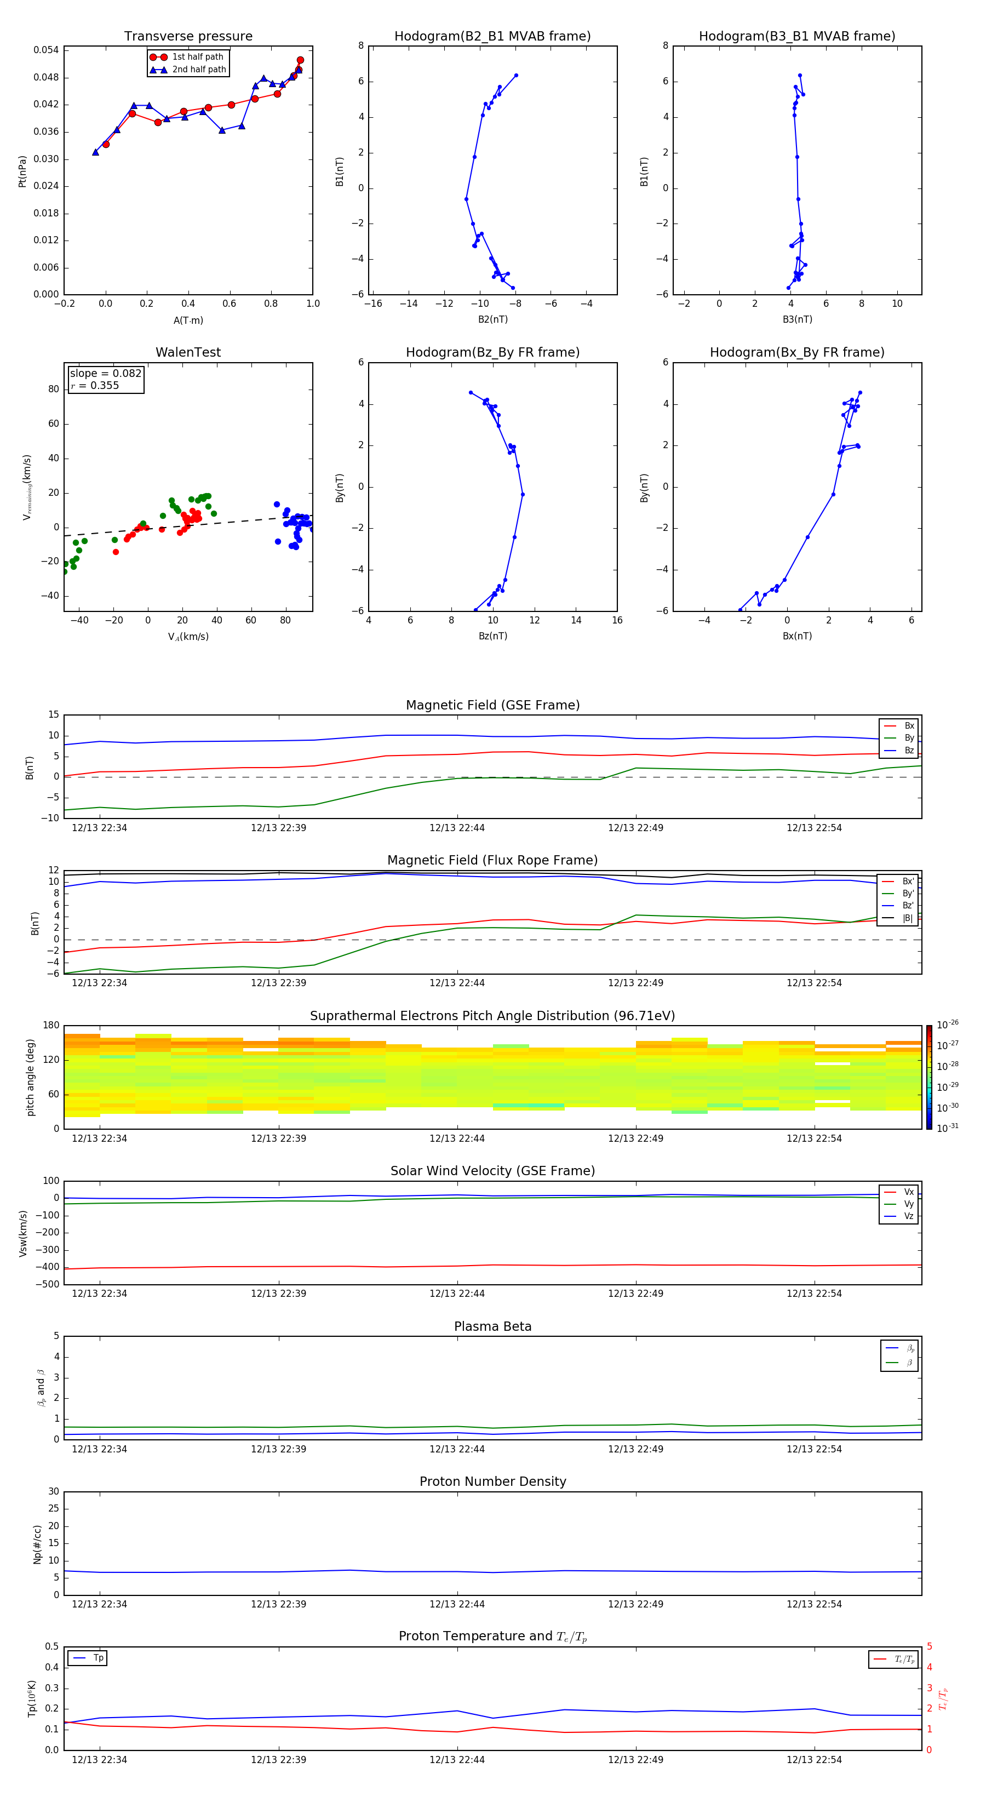Click the Vz entry in velocity legend
The height and width of the screenshot is (1808, 986).
(899, 1216)
